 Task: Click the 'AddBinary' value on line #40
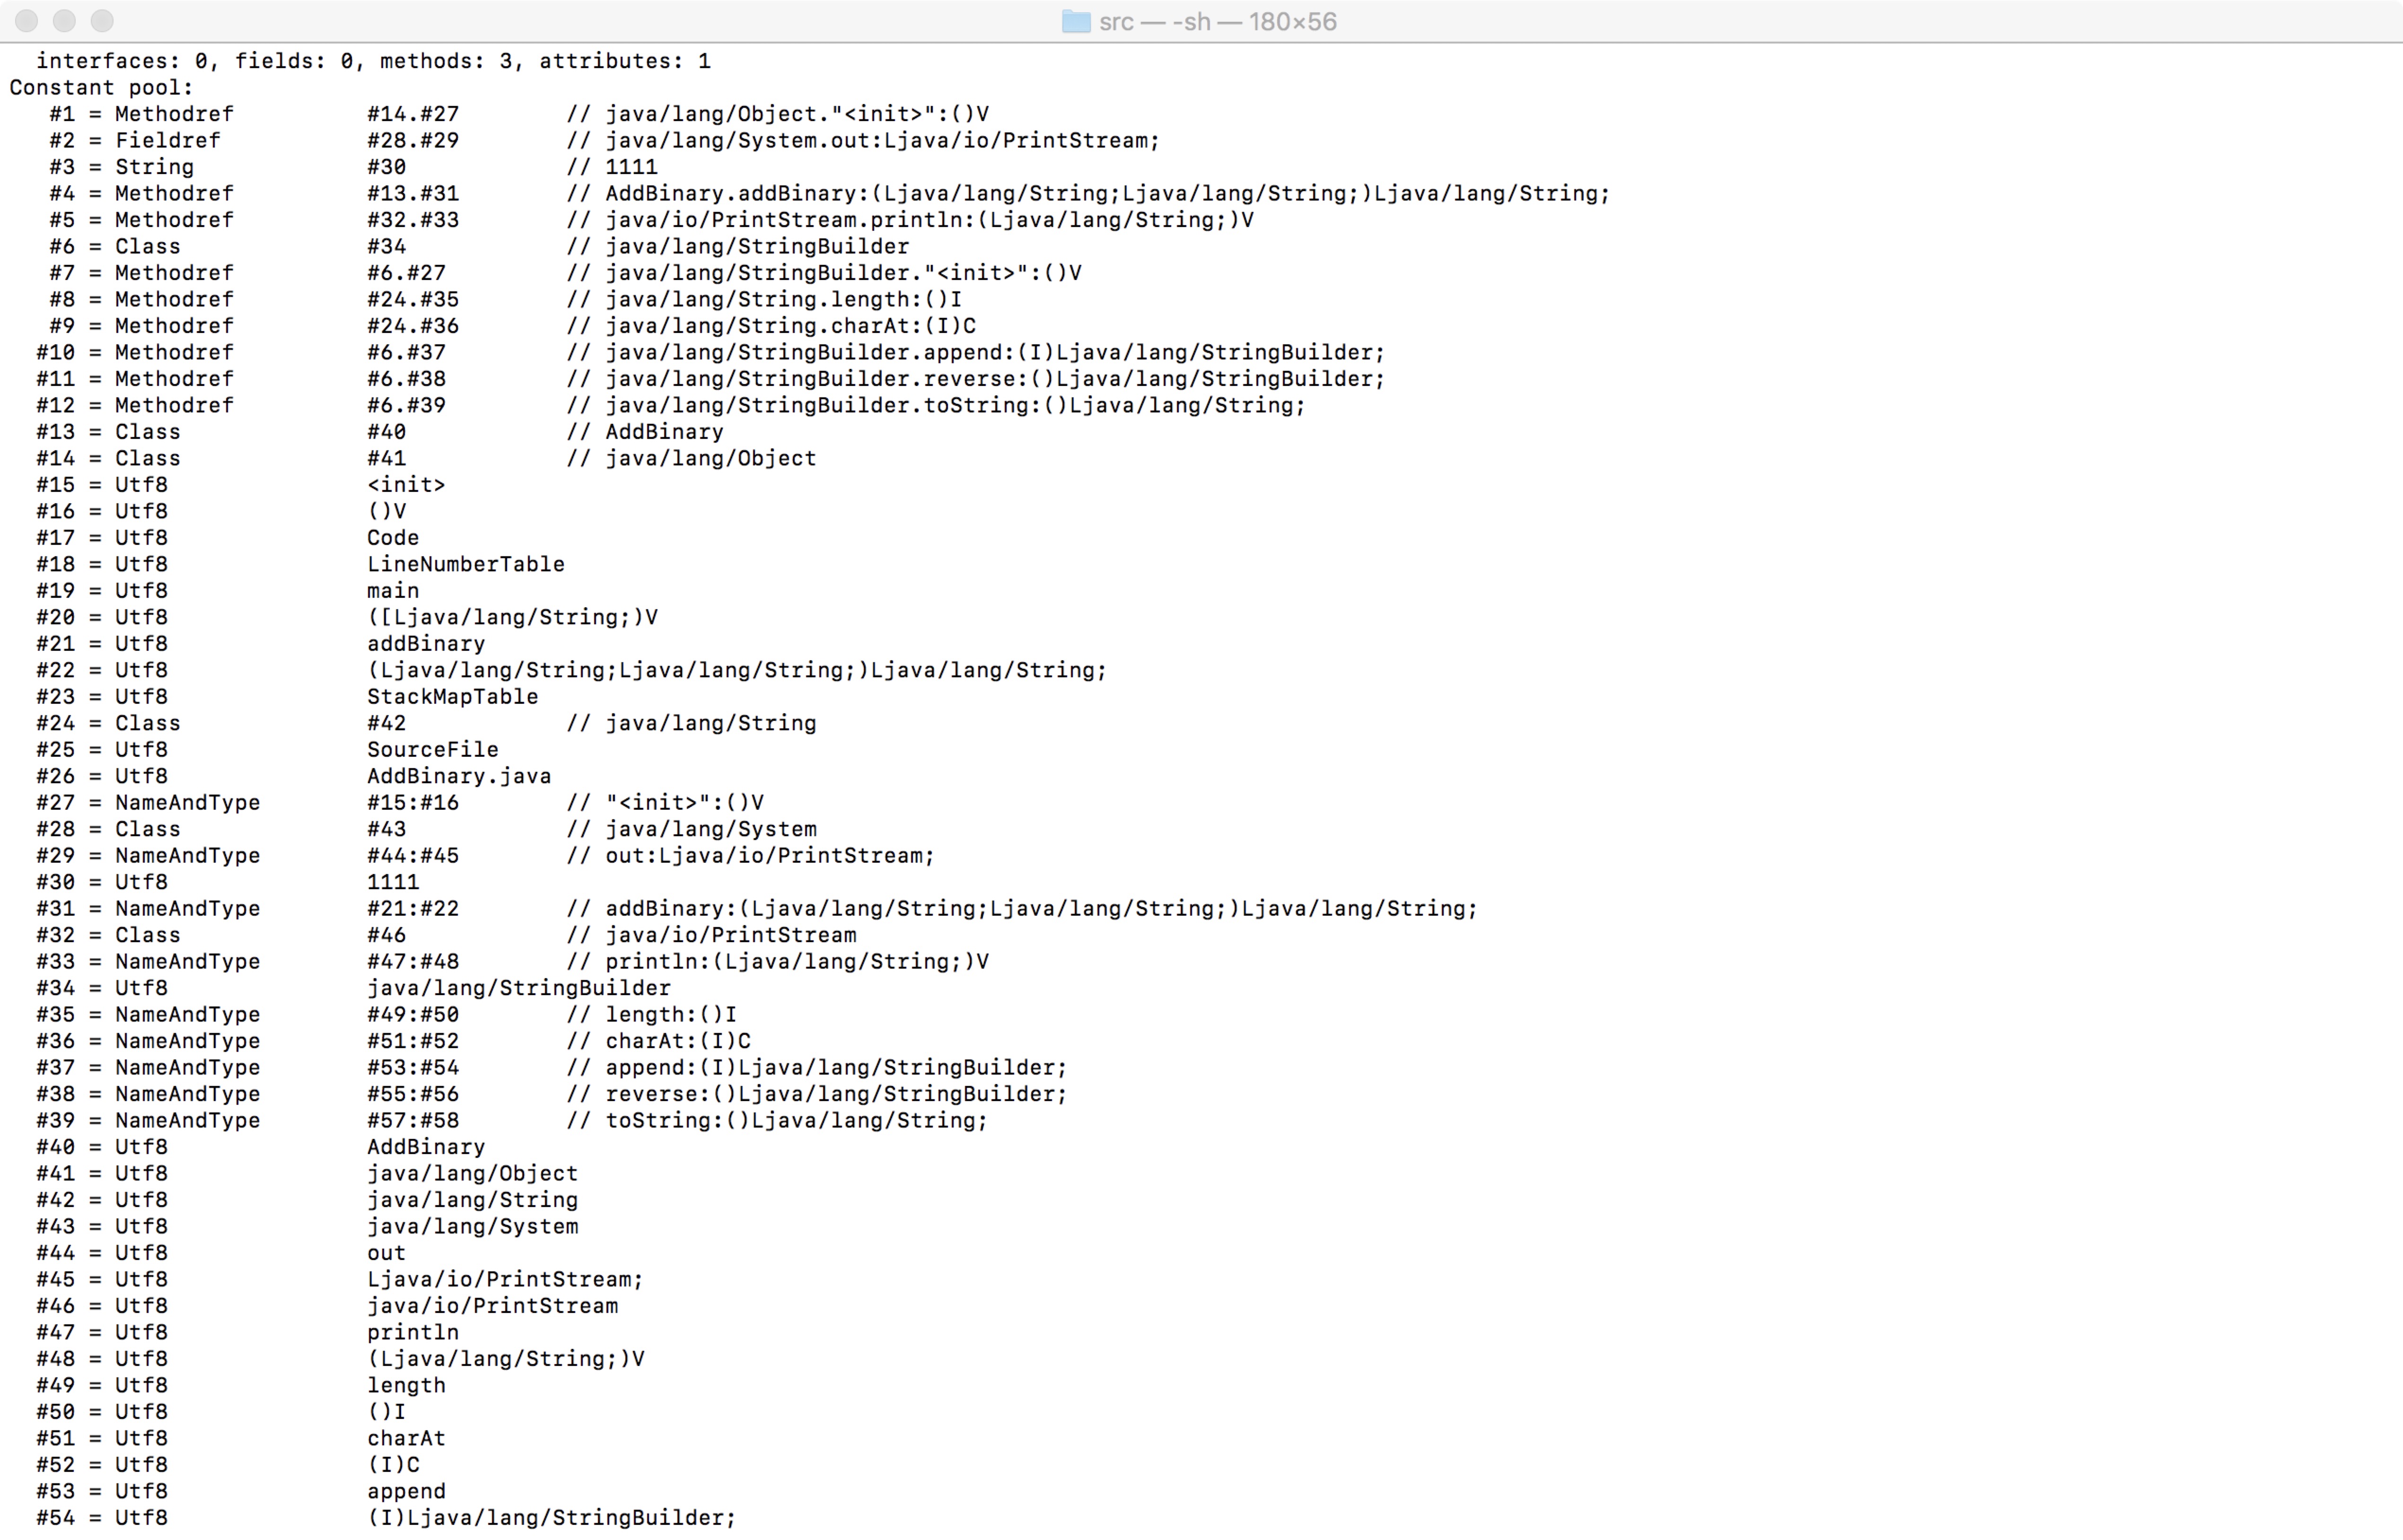(426, 1148)
